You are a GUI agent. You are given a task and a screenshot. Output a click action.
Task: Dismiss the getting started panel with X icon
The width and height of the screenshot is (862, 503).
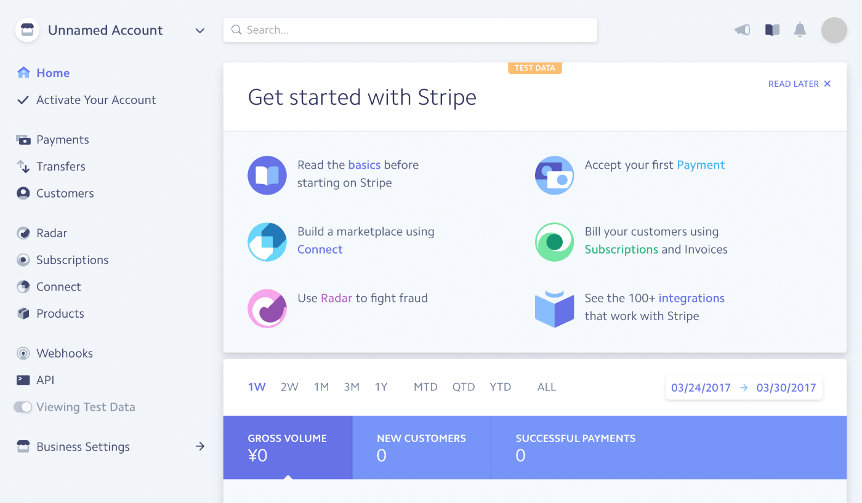coord(828,84)
